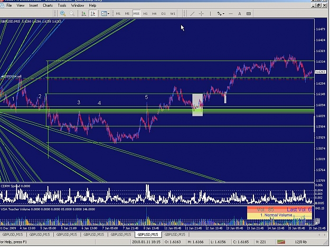Image resolution: width=330 pixels, height=247 pixels.
Task: Open the Help menu
Action: pyautogui.click(x=92, y=5)
